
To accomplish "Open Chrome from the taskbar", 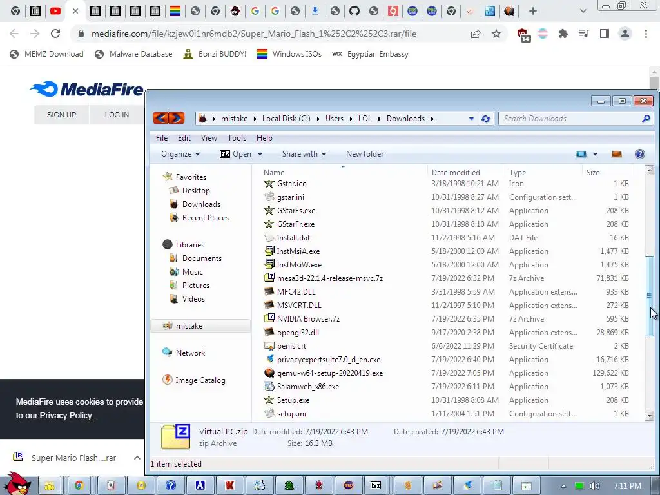I will coord(79,485).
